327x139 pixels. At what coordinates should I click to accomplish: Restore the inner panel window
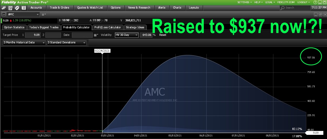click(x=320, y=15)
